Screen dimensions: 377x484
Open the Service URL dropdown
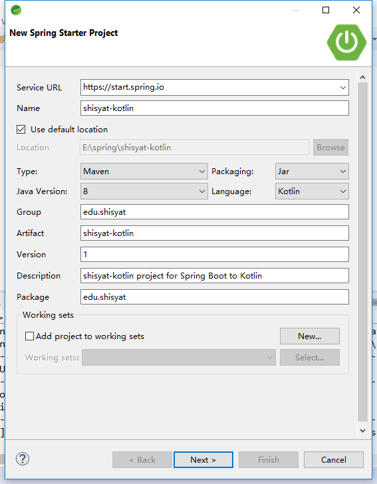click(342, 87)
